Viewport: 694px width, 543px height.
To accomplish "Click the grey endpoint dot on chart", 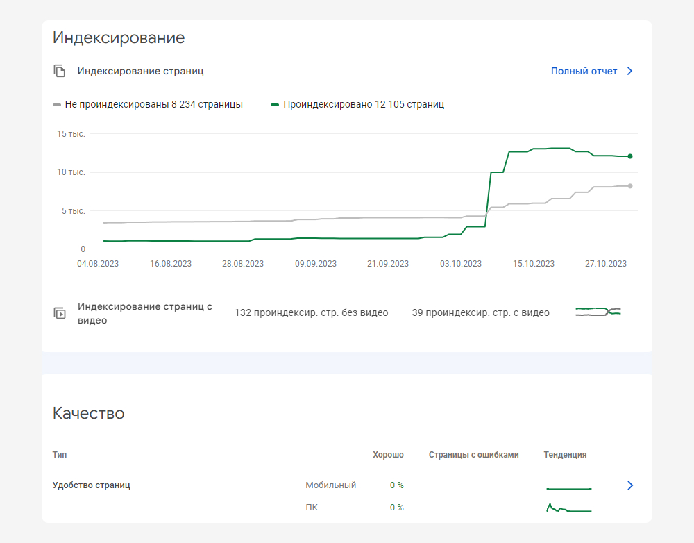I will tap(630, 186).
